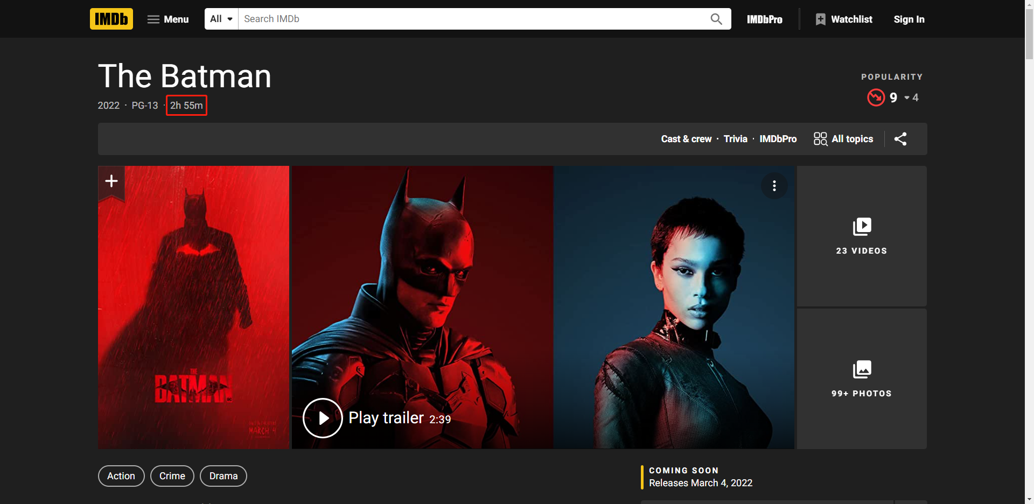Open the All search category dropdown

221,19
